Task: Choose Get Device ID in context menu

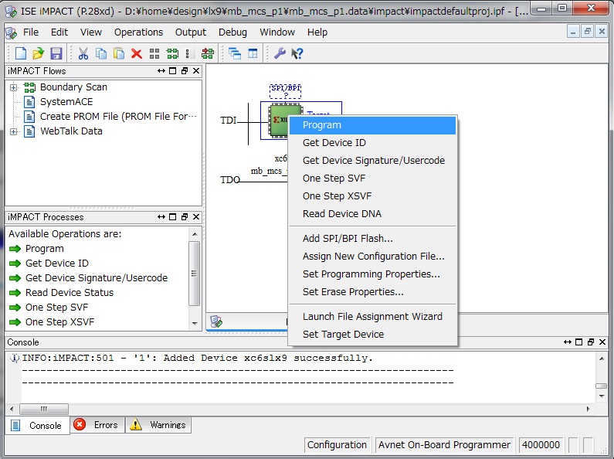Action: pyautogui.click(x=372, y=143)
